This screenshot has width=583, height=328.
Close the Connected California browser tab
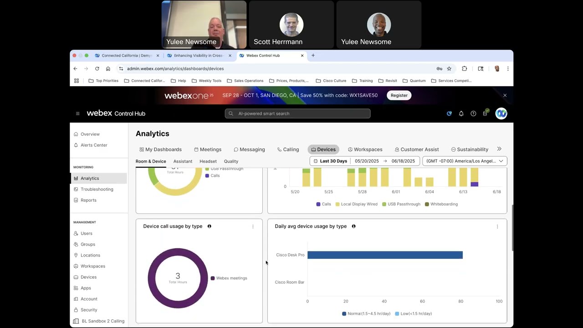tap(158, 56)
